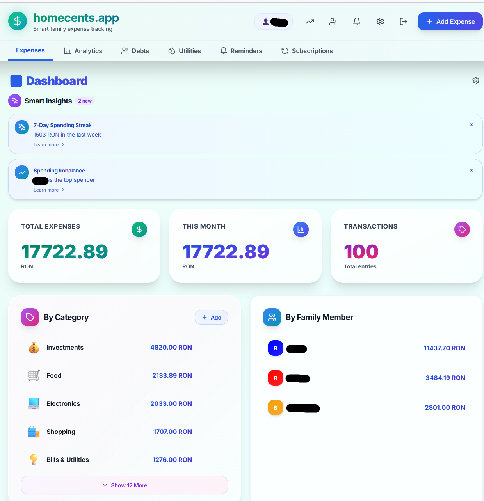This screenshot has height=501, width=484.
Task: Click the dashboard settings gear on the right
Action: (476, 81)
